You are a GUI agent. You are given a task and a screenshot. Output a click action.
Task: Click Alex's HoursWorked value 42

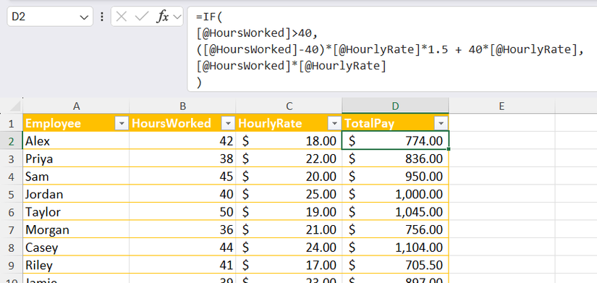(x=182, y=141)
